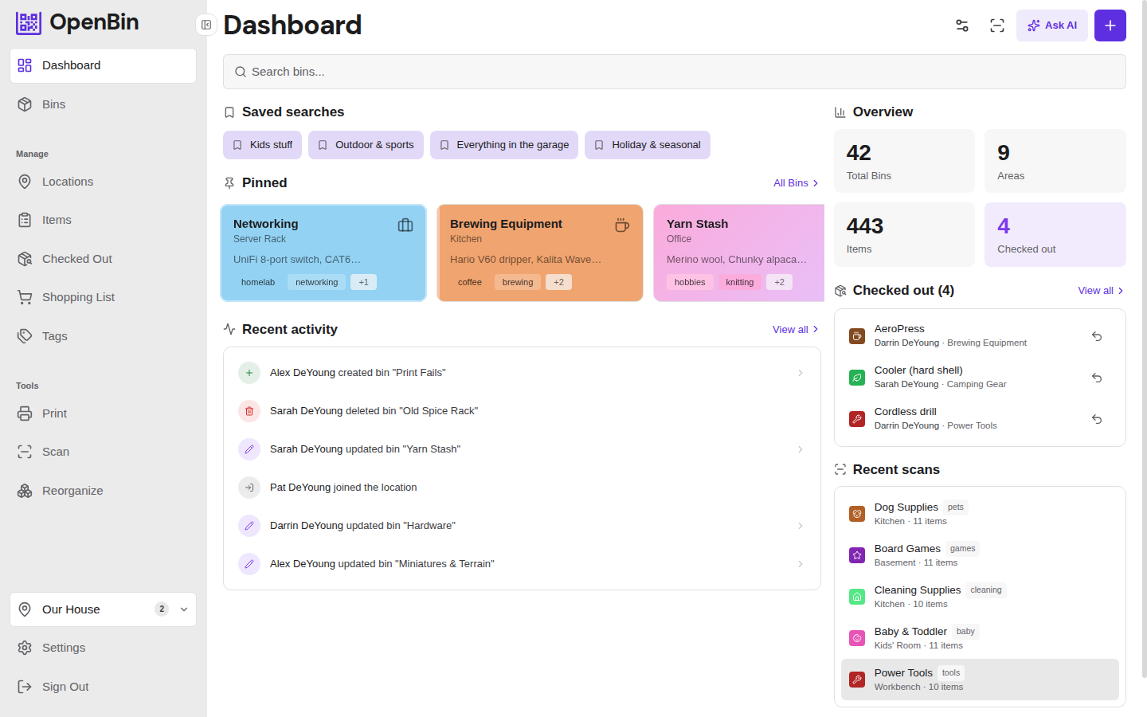This screenshot has width=1147, height=717.
Task: Open the Print tool
Action: click(103, 413)
